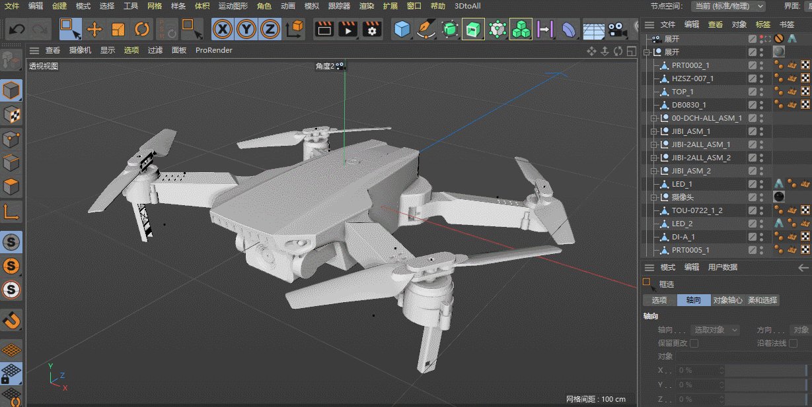The width and height of the screenshot is (812, 407).
Task: Switch to Points mode
Action: coord(12,139)
